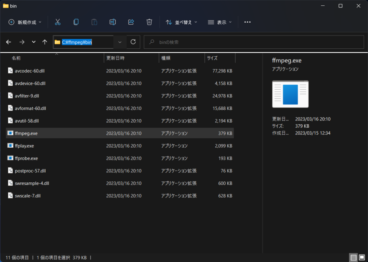Open the three-dot more options menu
The image size is (368, 262).
(247, 22)
